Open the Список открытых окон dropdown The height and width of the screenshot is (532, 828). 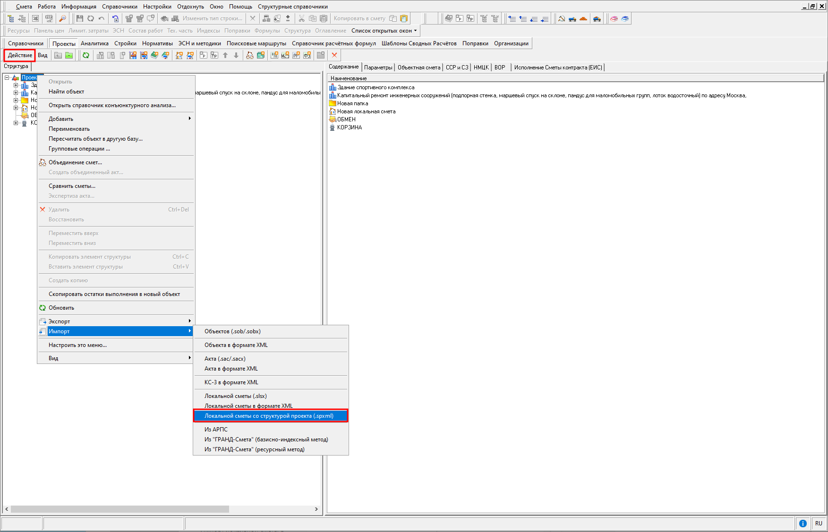(x=384, y=31)
